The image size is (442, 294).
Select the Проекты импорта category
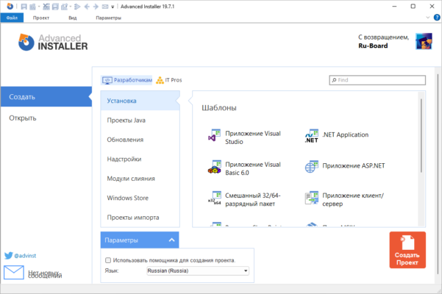tap(140, 218)
